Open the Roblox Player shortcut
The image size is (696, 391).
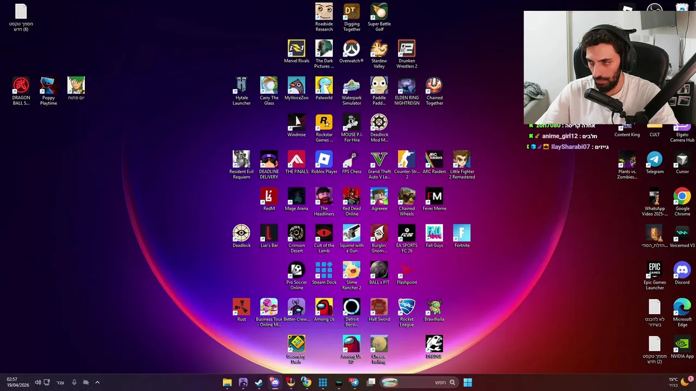tap(324, 162)
